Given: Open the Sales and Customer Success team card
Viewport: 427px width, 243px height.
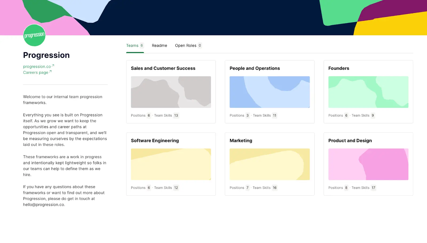Looking at the screenshot, I should [171, 92].
